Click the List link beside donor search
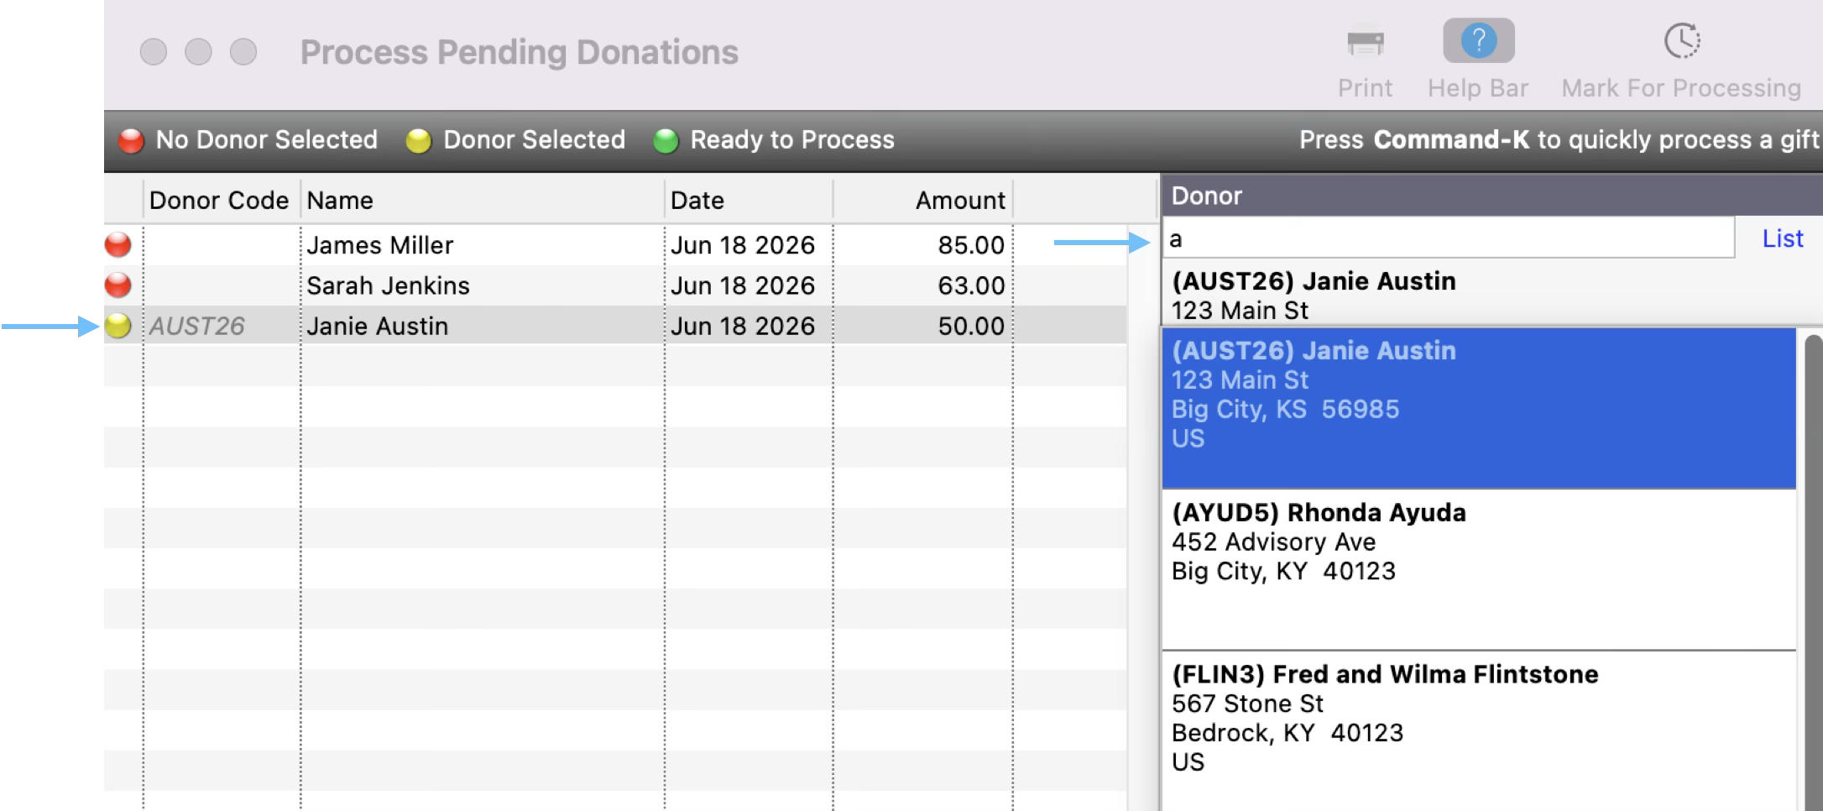The width and height of the screenshot is (1823, 811). [1783, 238]
